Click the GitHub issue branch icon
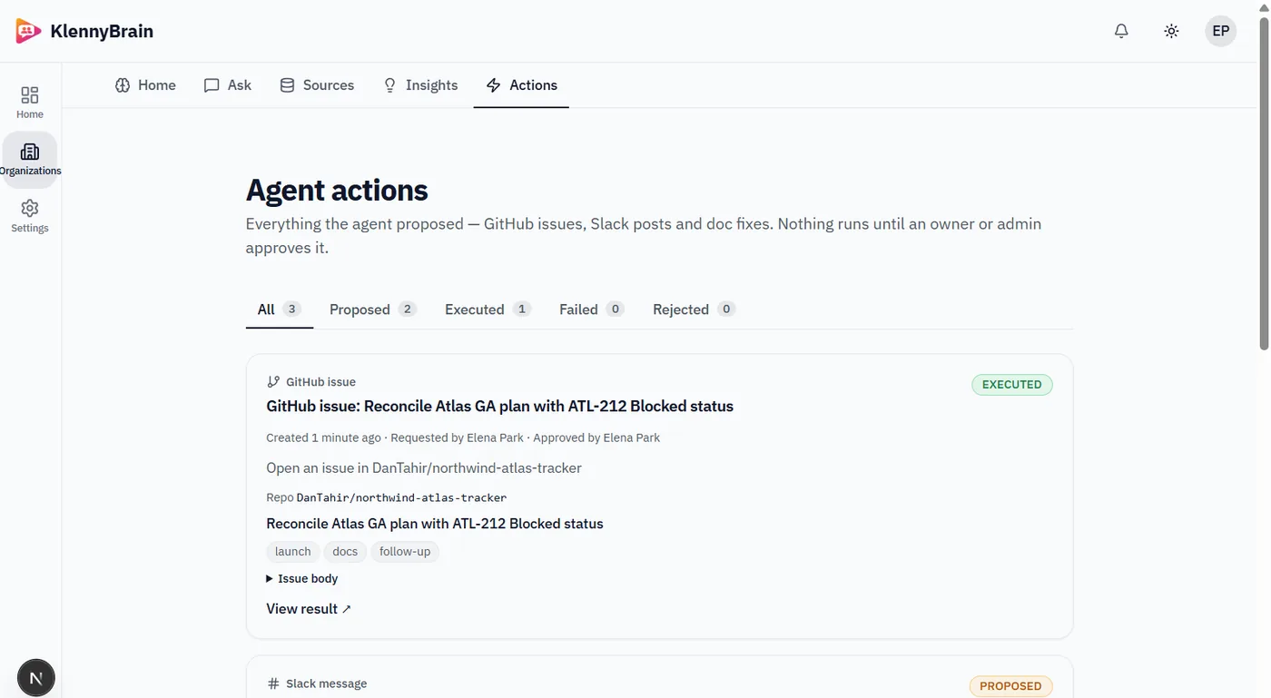The height and width of the screenshot is (698, 1271). pyautogui.click(x=273, y=382)
